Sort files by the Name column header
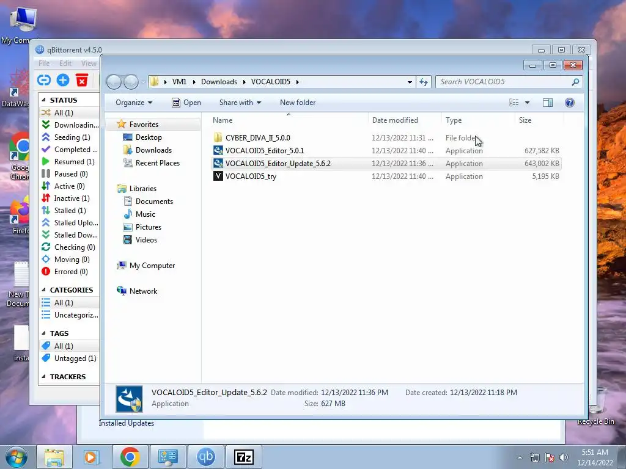626x469 pixels. 223,120
